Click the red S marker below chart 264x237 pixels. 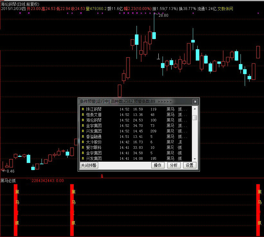click(102, 176)
